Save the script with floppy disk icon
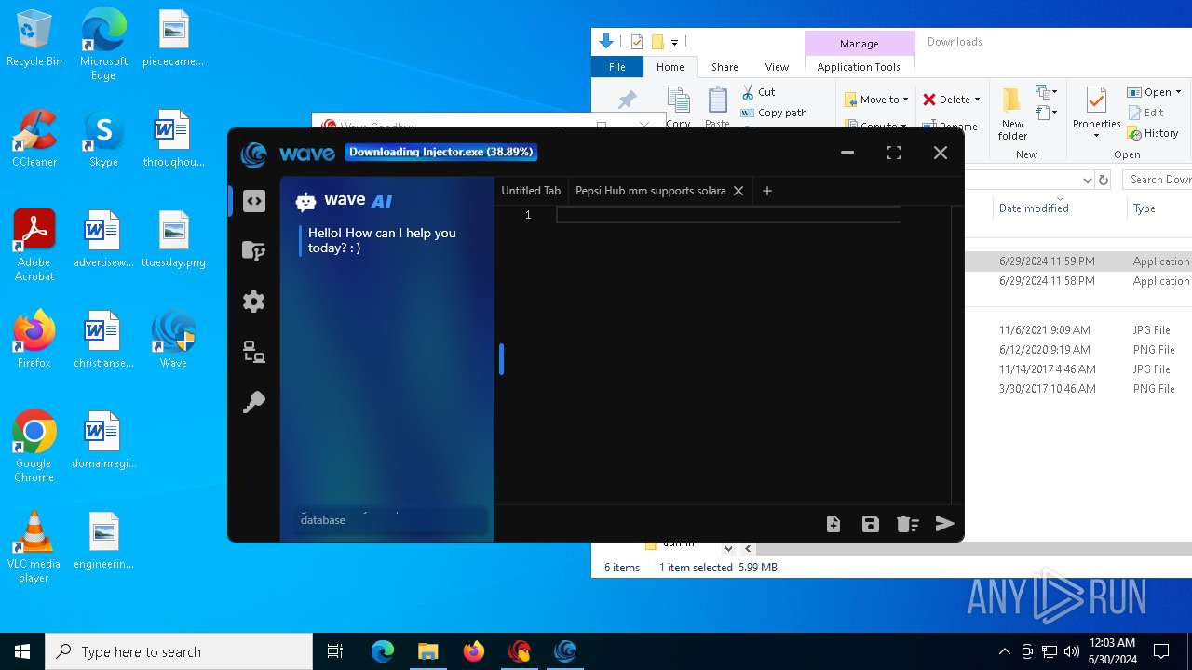1192x670 pixels. [871, 524]
